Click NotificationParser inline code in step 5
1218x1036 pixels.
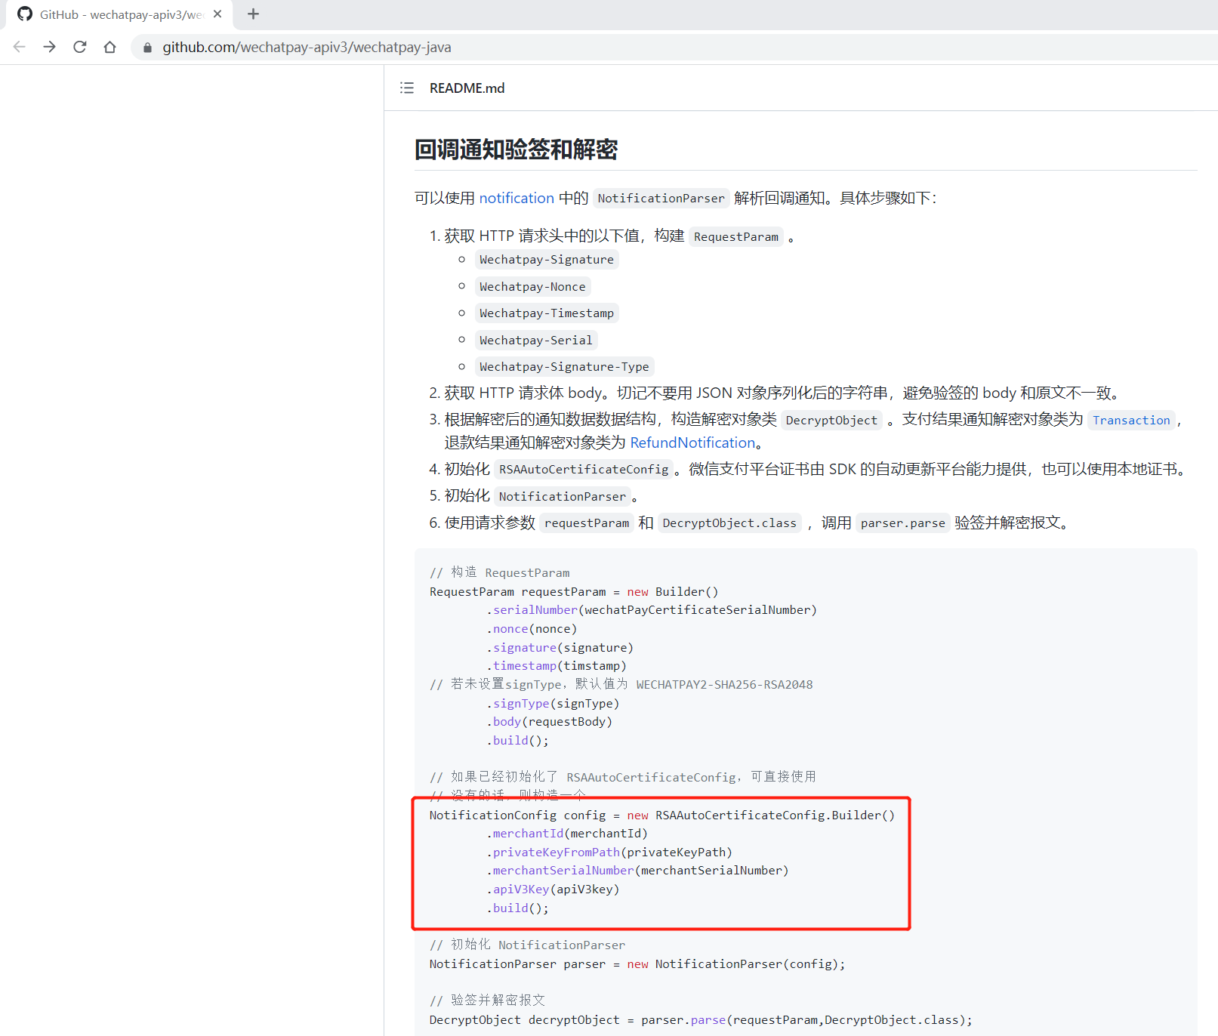click(x=563, y=497)
